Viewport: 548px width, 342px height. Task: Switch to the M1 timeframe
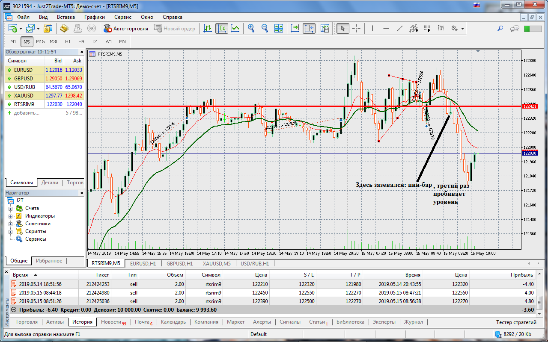(x=13, y=41)
